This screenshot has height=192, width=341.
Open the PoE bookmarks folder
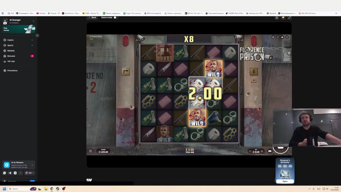tap(11, 13)
